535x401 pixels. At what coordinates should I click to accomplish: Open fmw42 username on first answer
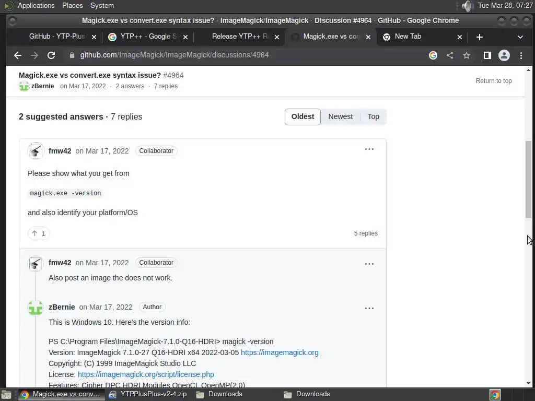(60, 151)
